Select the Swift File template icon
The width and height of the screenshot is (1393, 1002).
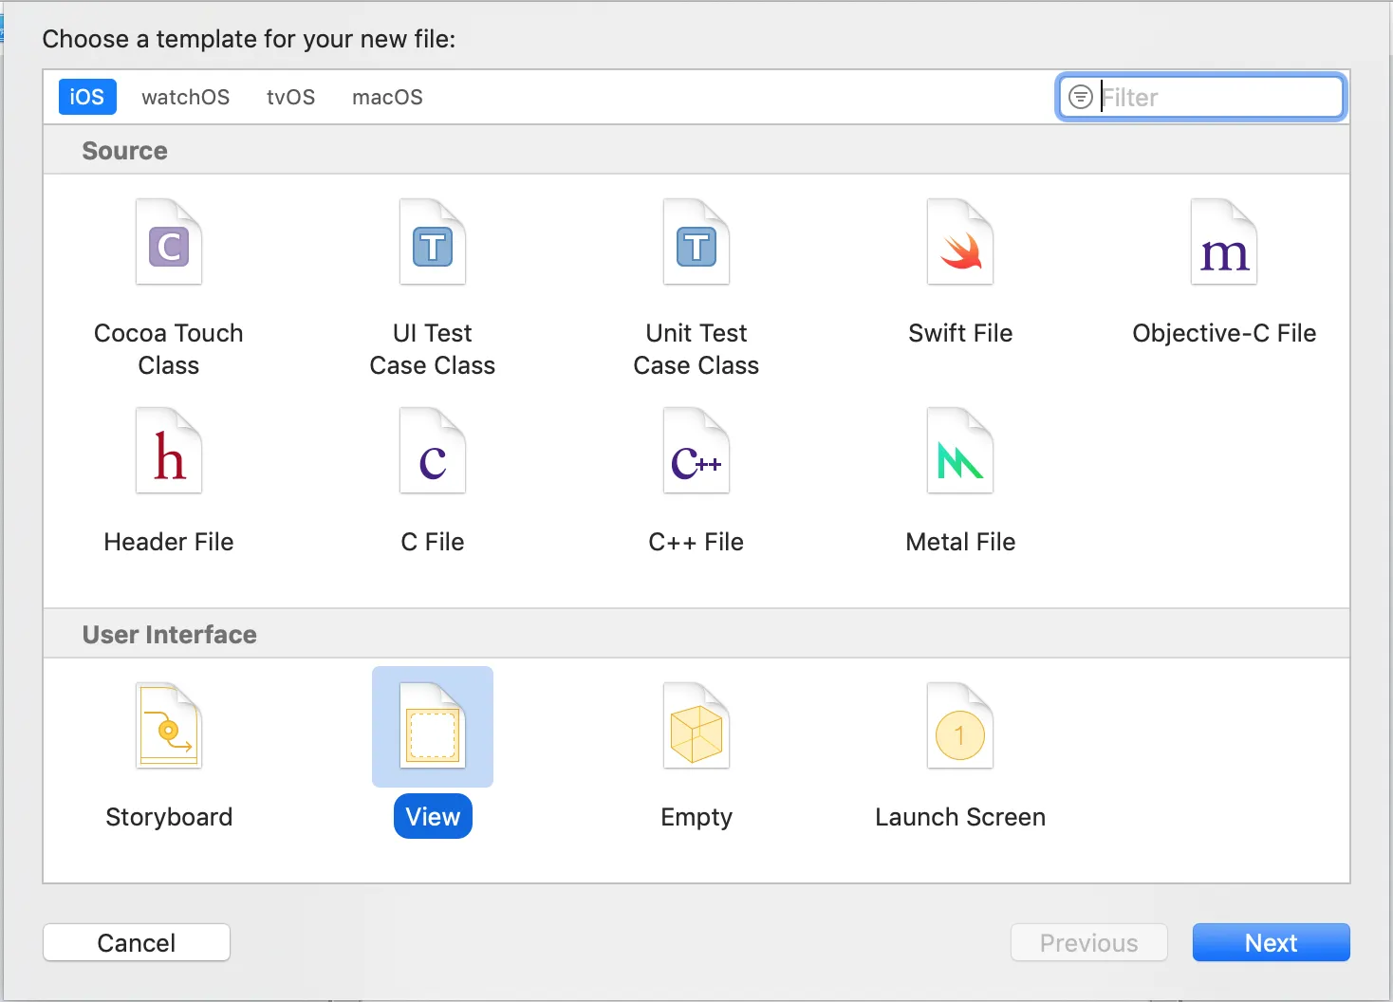960,242
